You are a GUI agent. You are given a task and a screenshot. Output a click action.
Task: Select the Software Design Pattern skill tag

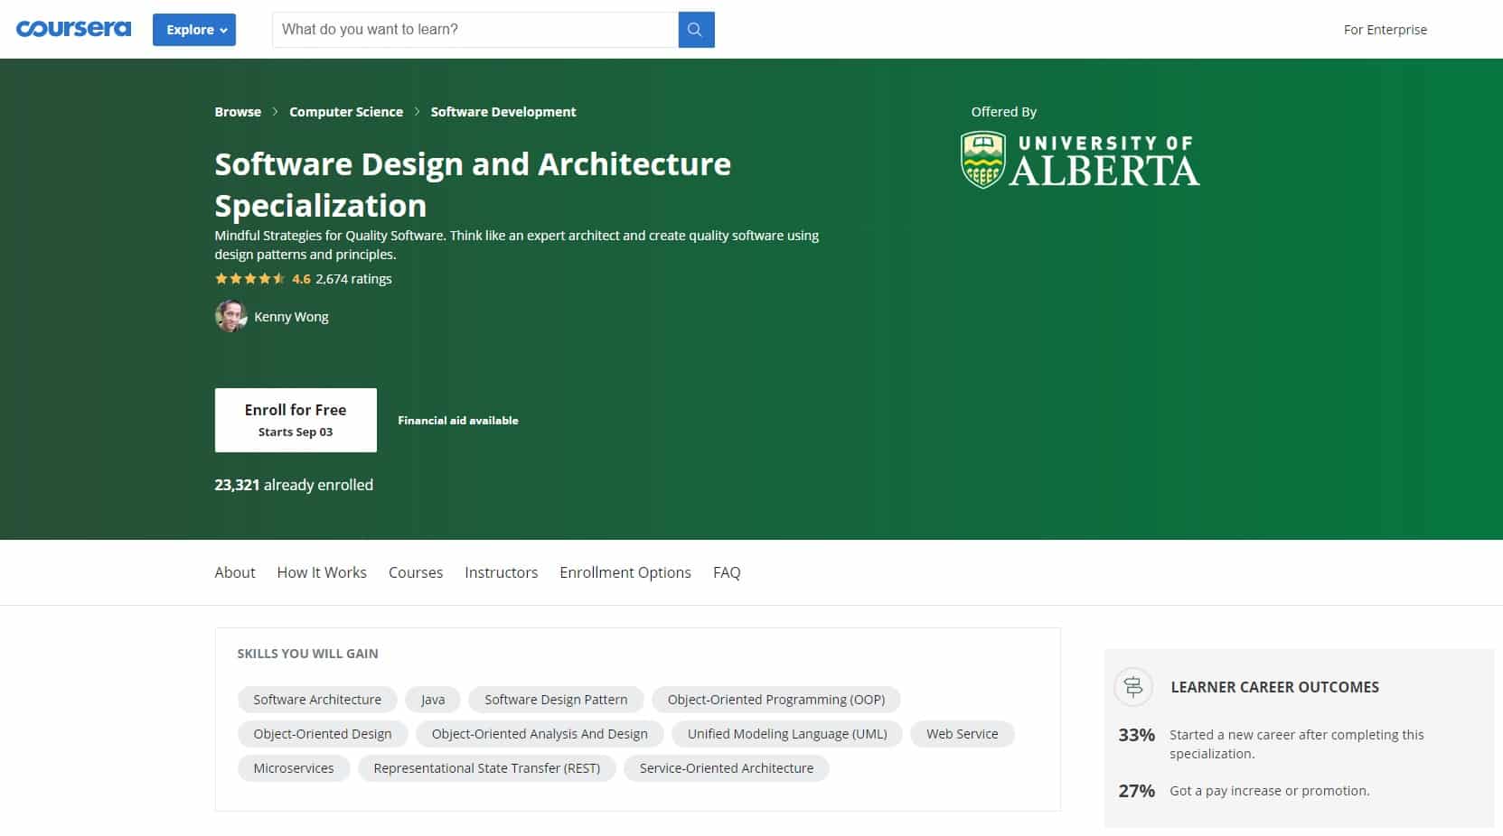pyautogui.click(x=556, y=700)
